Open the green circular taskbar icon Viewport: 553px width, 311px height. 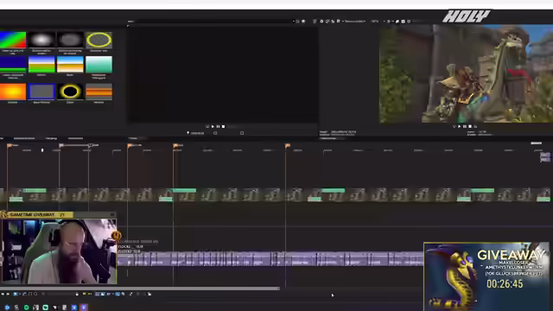[x=26, y=308]
